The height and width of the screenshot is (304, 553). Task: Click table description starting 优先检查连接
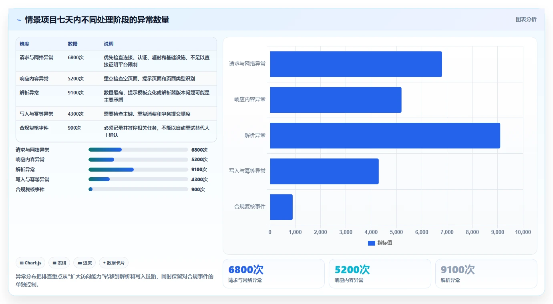(157, 61)
